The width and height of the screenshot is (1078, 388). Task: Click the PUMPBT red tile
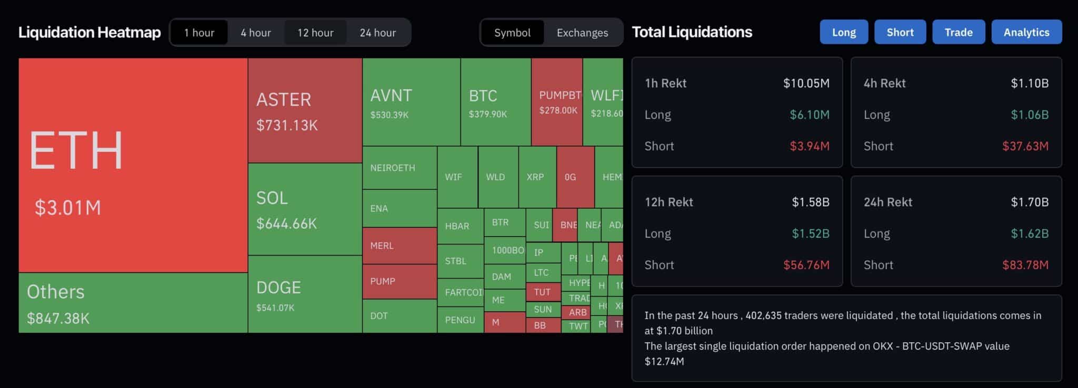tap(557, 100)
